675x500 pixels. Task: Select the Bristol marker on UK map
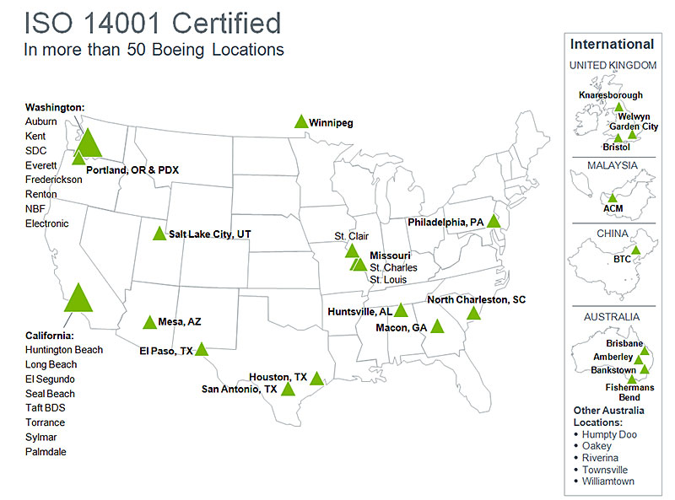click(618, 138)
